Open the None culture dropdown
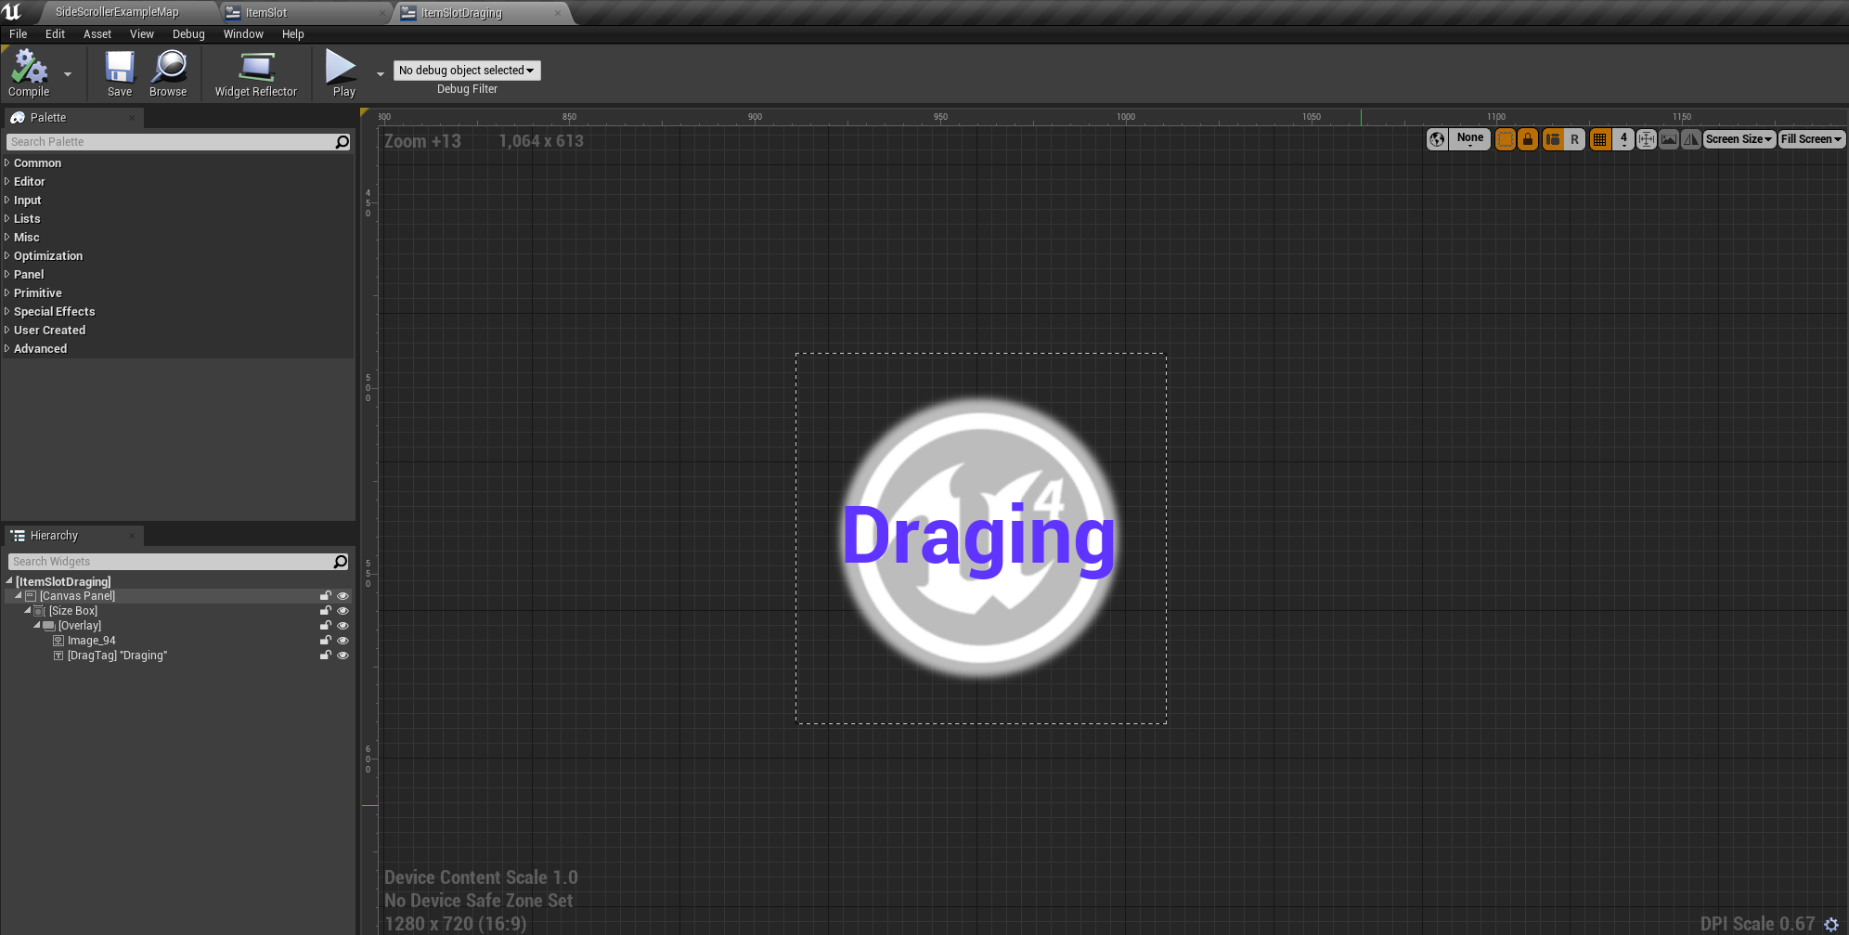The image size is (1849, 935). [1469, 139]
